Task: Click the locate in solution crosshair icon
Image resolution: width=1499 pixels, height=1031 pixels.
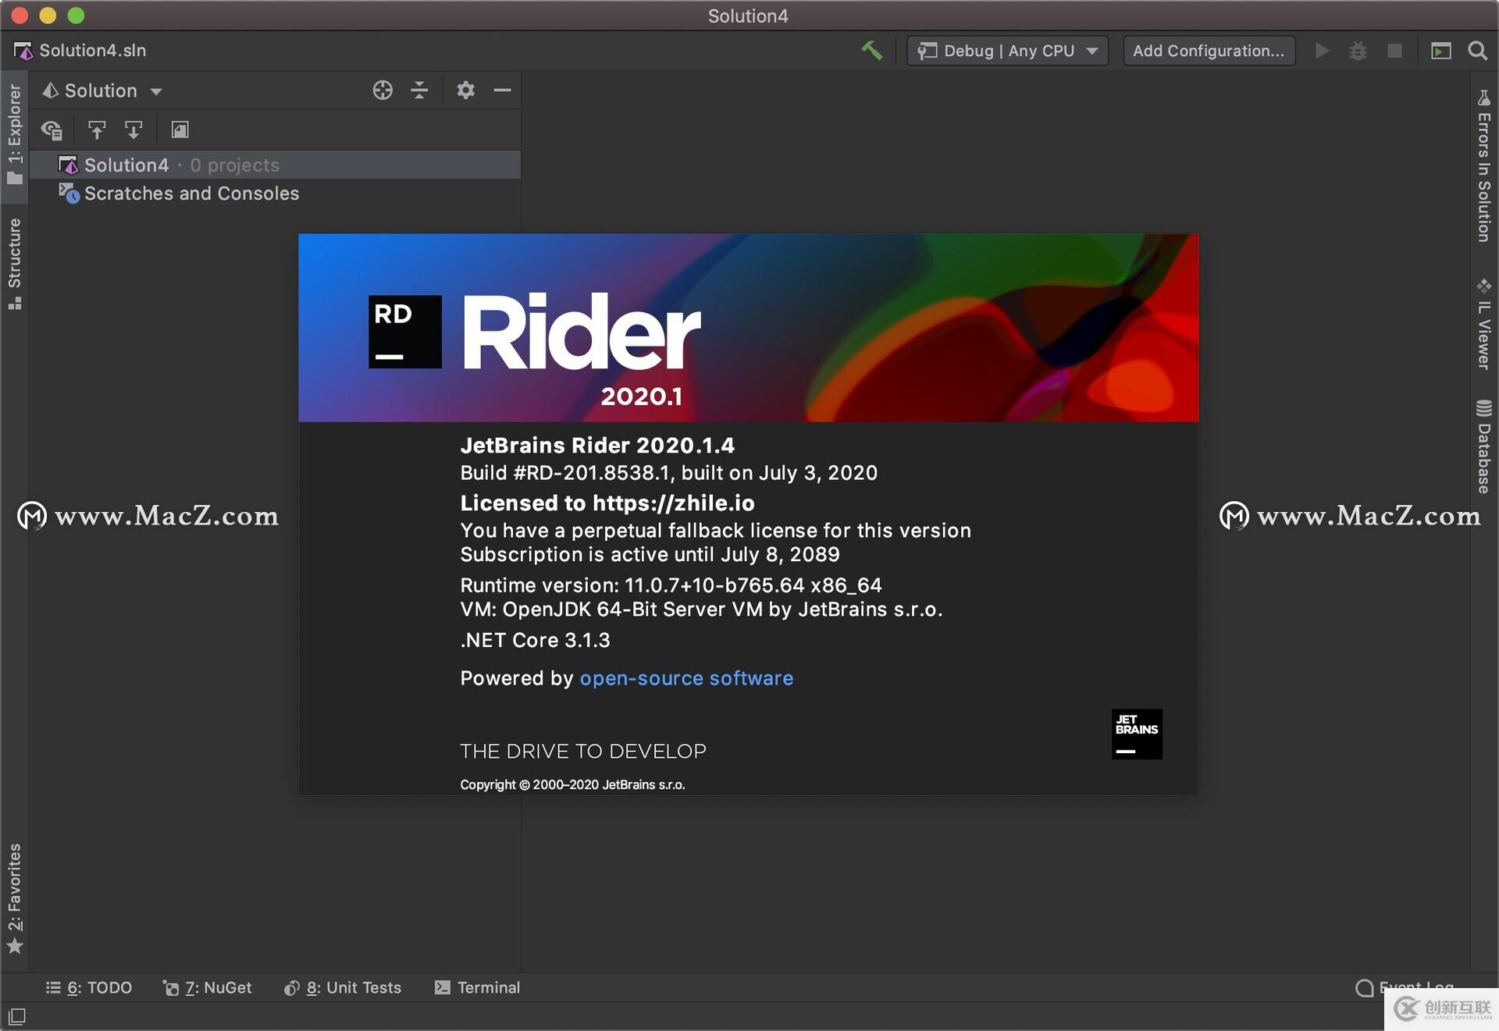Action: (x=383, y=91)
